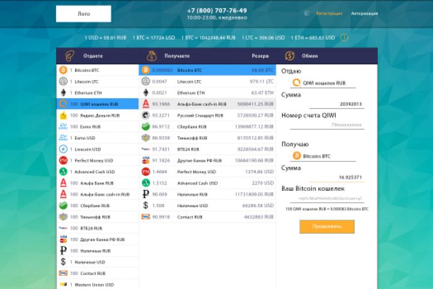Click the Bitcoin icon in the Отдаете list
This screenshot has width=433, height=289.
click(x=63, y=70)
